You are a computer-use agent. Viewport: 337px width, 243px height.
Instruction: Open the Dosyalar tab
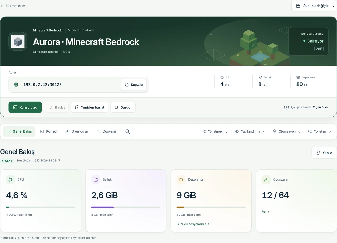tap(106, 131)
